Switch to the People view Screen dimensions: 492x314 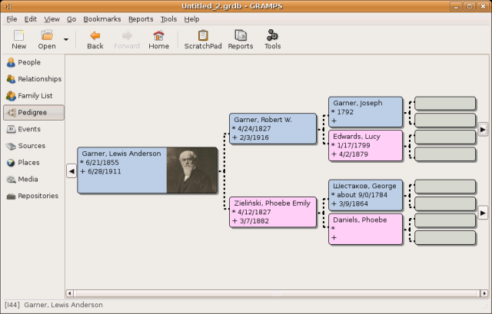point(29,62)
